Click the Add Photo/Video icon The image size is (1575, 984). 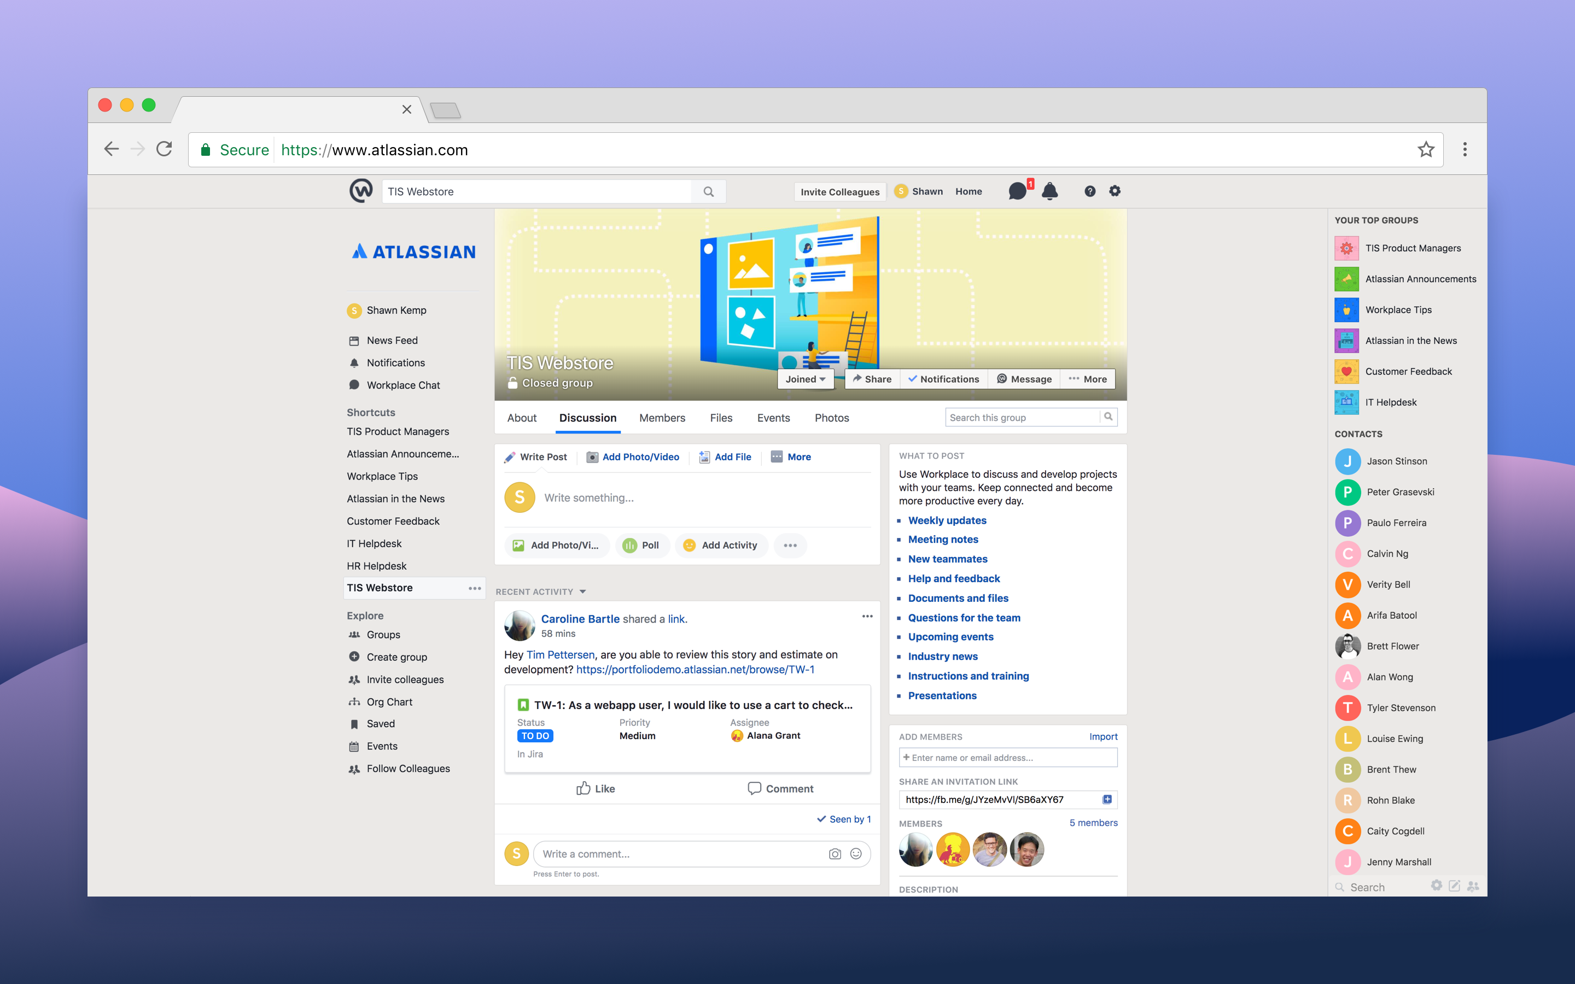pyautogui.click(x=591, y=456)
